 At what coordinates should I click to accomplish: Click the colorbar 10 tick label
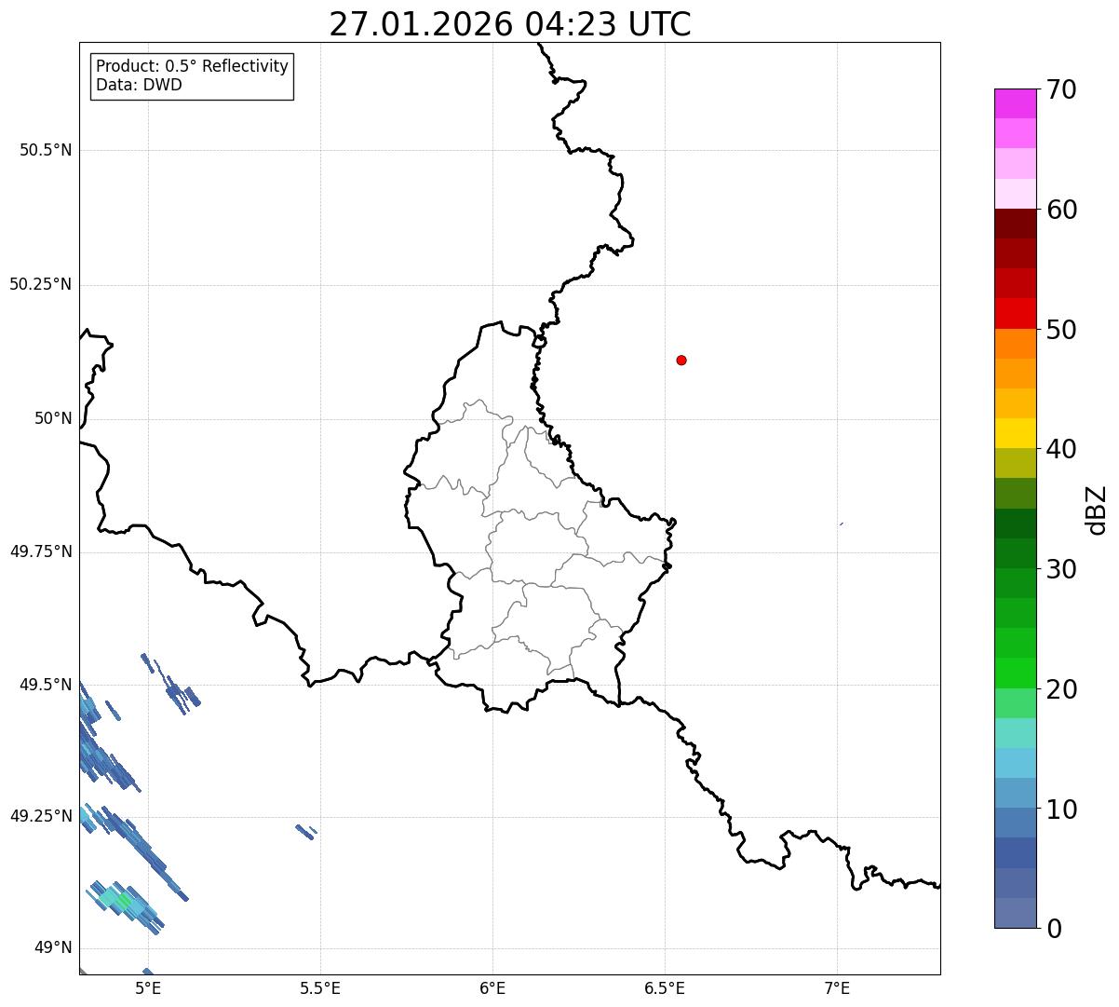[1060, 810]
